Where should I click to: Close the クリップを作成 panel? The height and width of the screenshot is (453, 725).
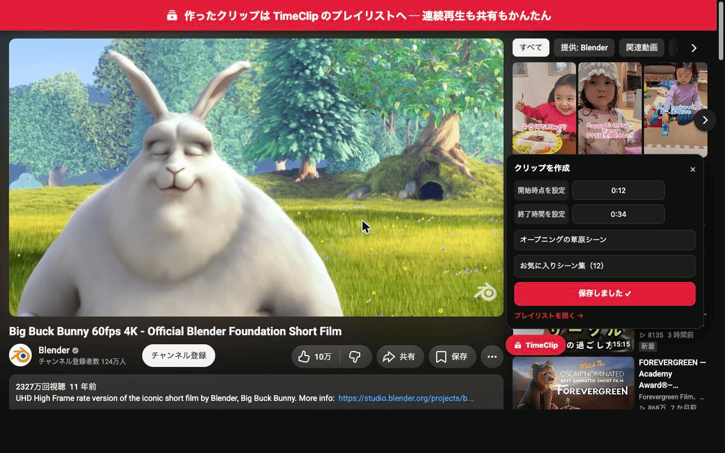pos(692,169)
